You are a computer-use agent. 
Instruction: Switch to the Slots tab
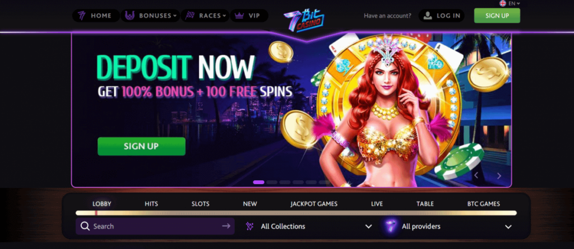click(x=200, y=204)
